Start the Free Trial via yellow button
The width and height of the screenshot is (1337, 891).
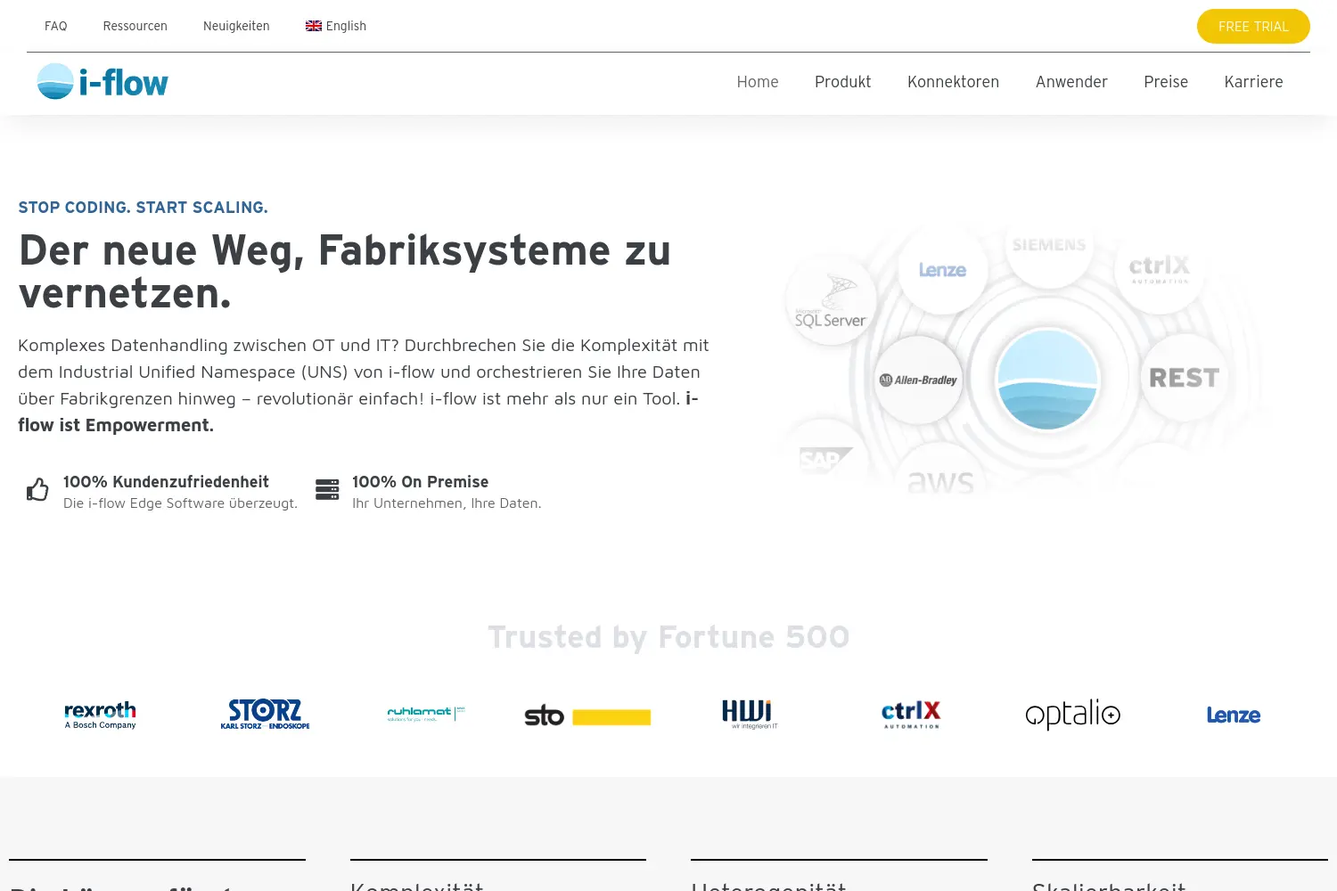click(1253, 27)
